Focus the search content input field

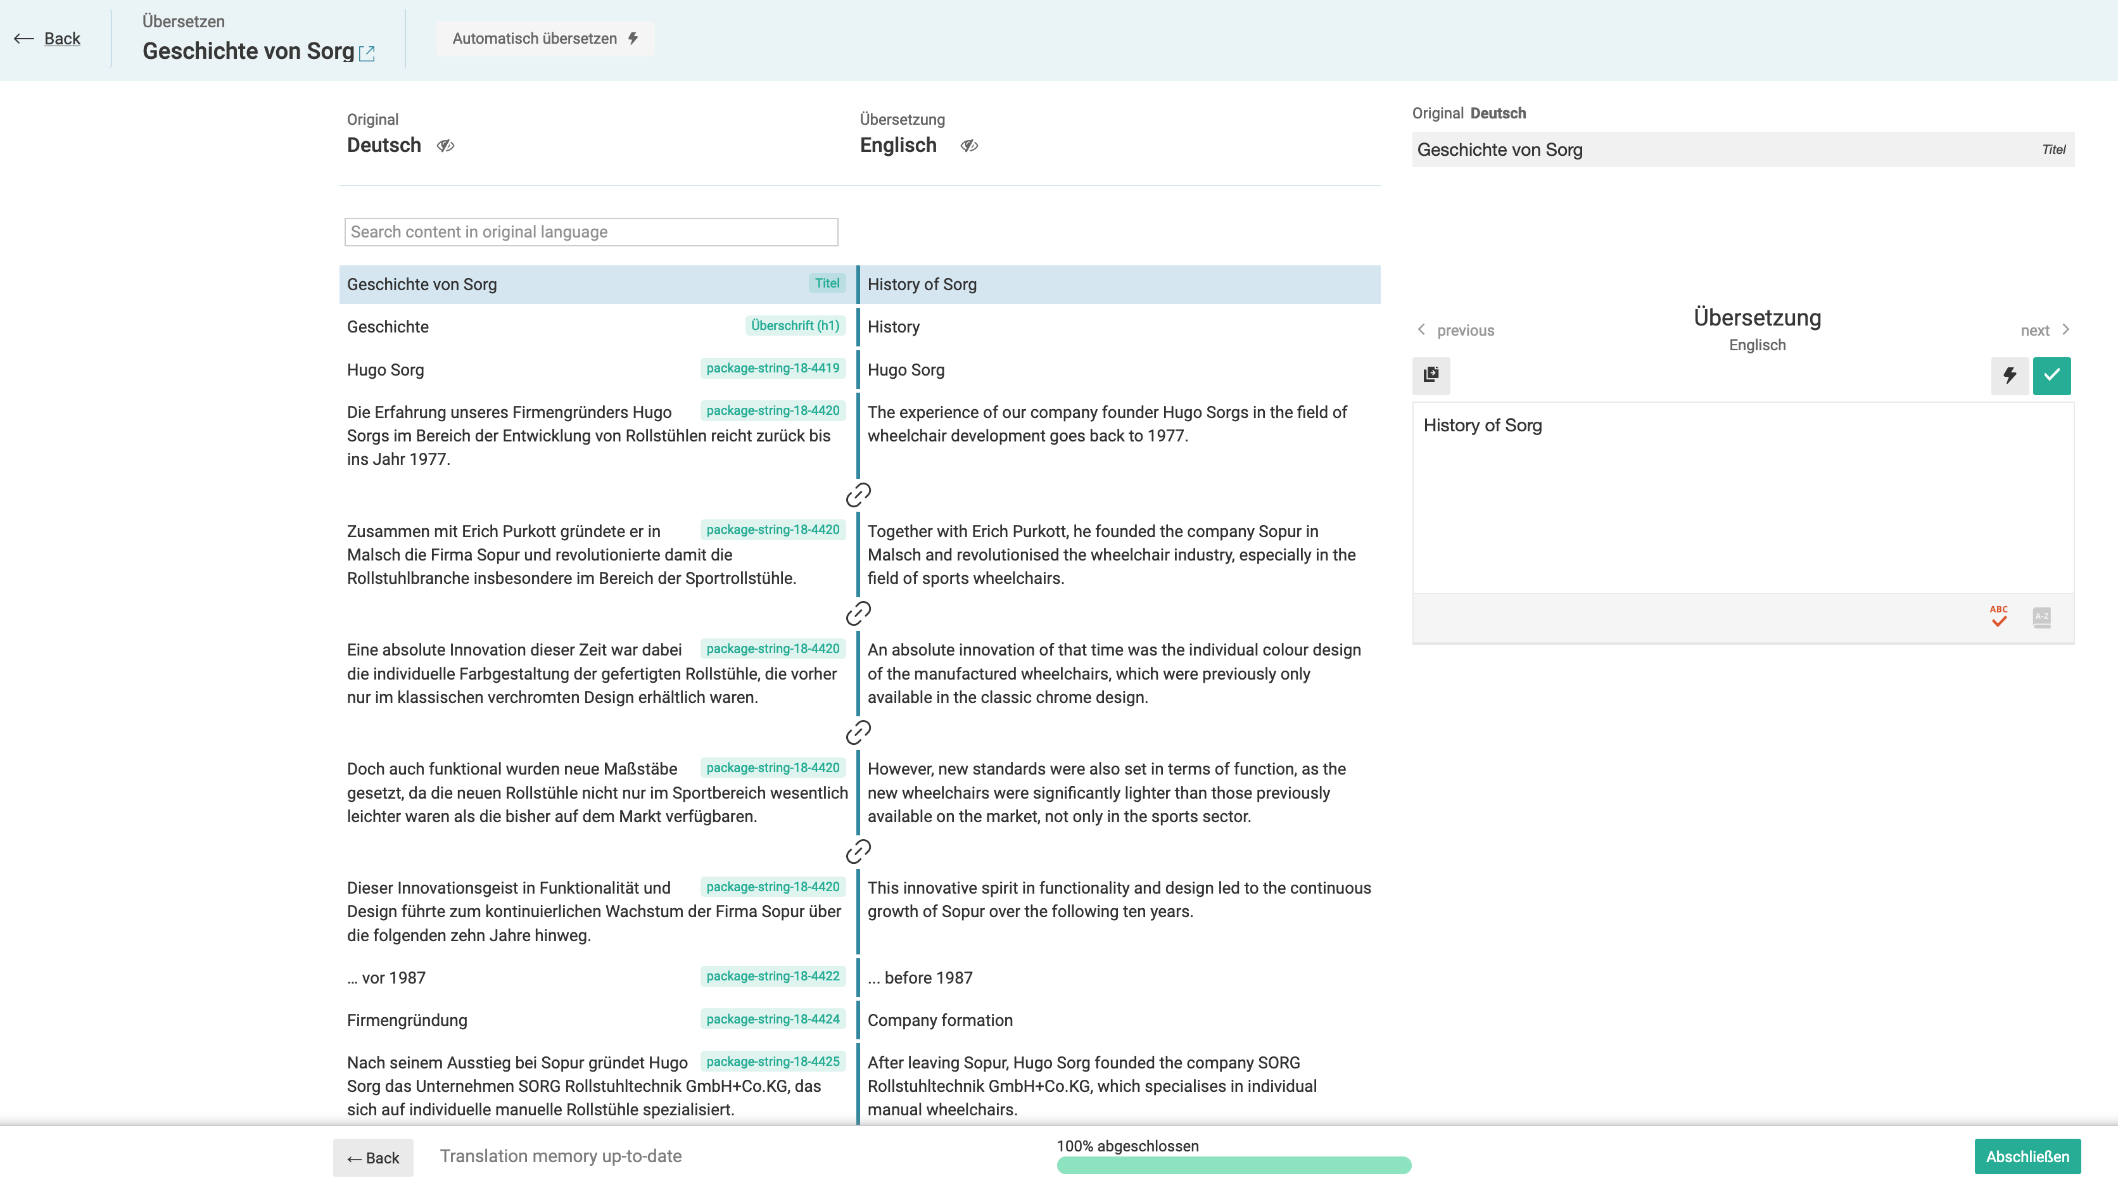590,232
